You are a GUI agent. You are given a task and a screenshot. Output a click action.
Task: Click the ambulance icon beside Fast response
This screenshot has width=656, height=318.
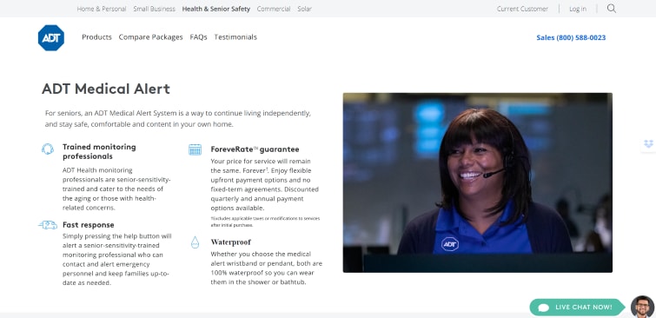tap(48, 225)
